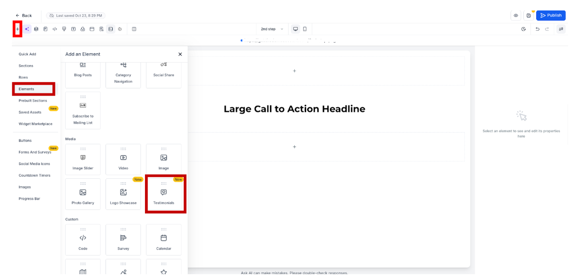Select Buttons in the sidebar
The height and width of the screenshot is (278, 569).
coord(25,141)
